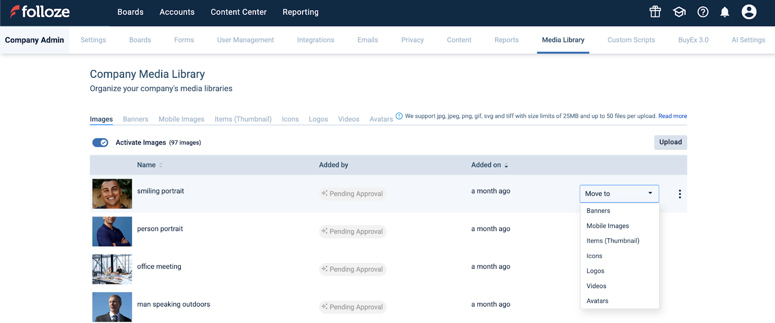
Task: Open three-dot menu for smiling portrait
Action: click(680, 194)
